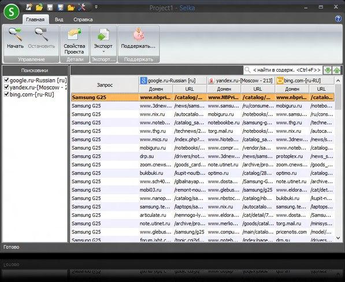Click notebookbe.ru cell in yandex column

point(224,123)
